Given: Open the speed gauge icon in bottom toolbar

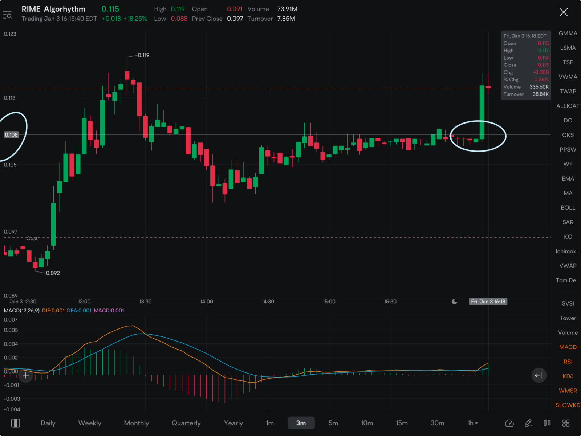Looking at the screenshot, I should coord(509,423).
